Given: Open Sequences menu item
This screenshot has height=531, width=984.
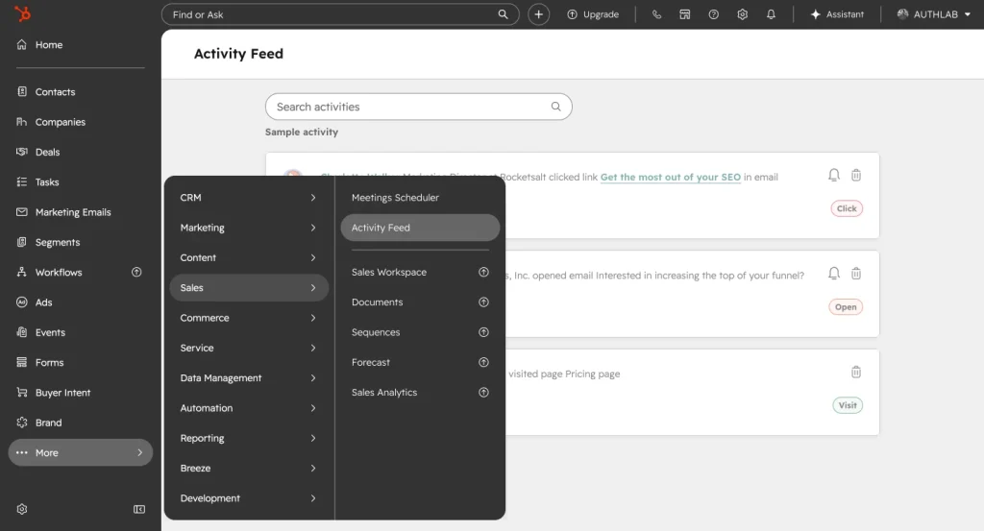Looking at the screenshot, I should click(x=420, y=332).
